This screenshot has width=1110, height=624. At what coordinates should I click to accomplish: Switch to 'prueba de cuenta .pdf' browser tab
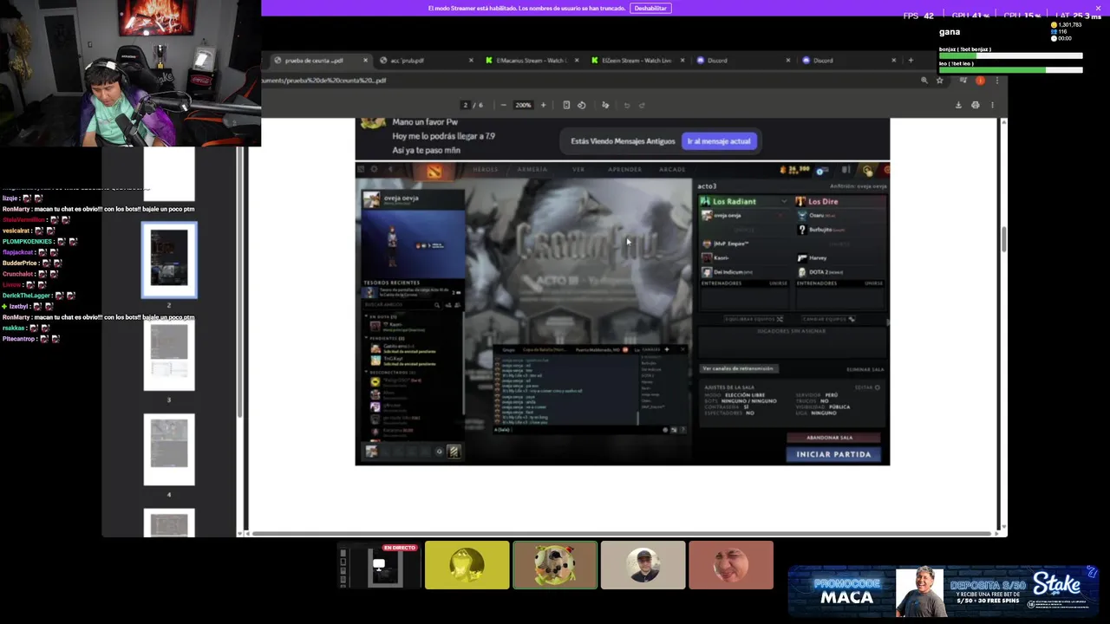click(x=320, y=61)
